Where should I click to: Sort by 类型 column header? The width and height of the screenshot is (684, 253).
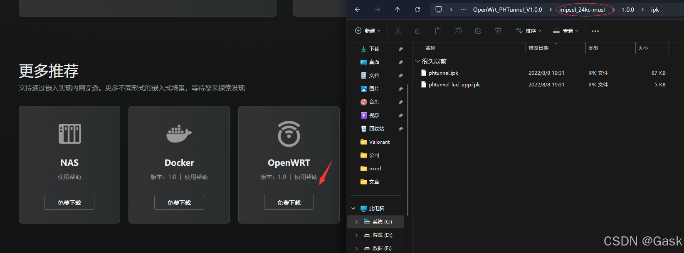point(593,48)
